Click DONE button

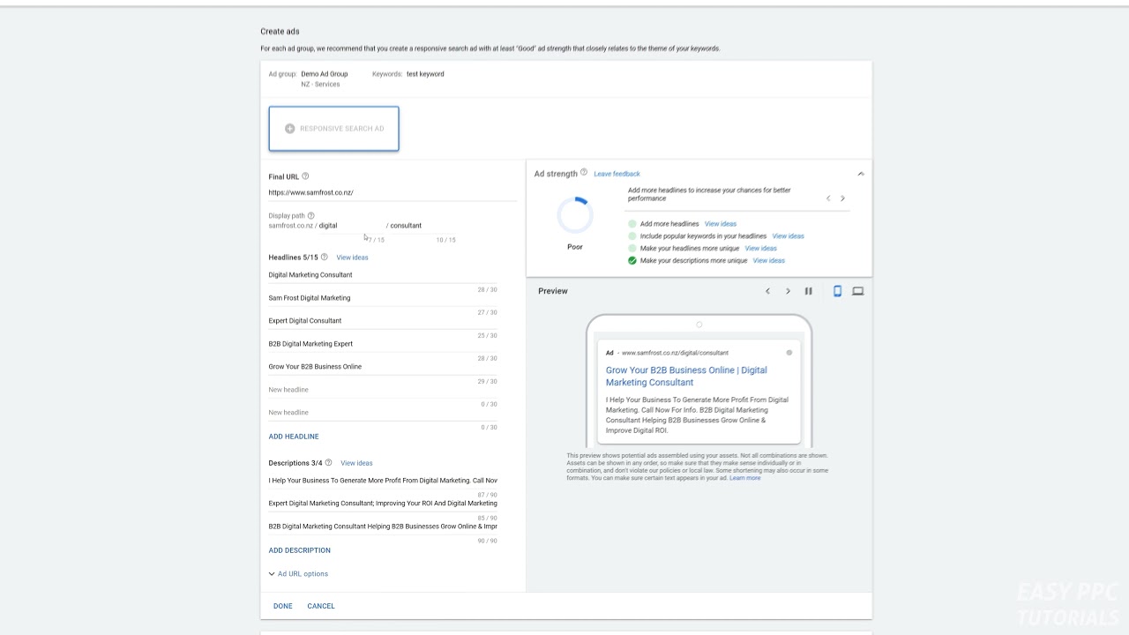click(283, 606)
